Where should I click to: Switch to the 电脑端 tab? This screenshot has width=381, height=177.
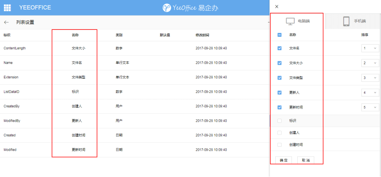[298, 21]
